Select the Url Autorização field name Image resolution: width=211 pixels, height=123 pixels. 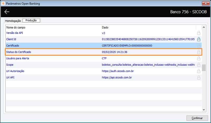(15, 71)
